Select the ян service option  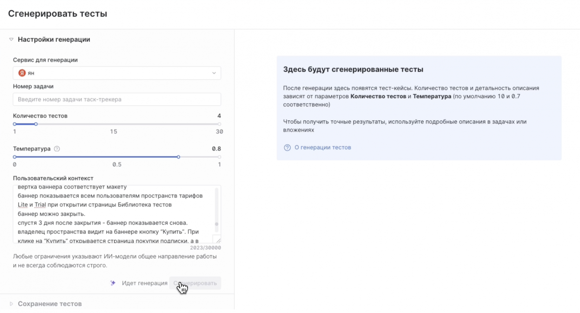(32, 73)
